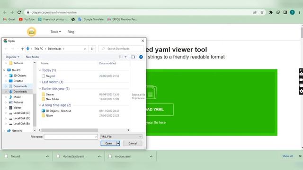Select file.yml in file list
The height and width of the screenshot is (170, 303).
pos(50,76)
